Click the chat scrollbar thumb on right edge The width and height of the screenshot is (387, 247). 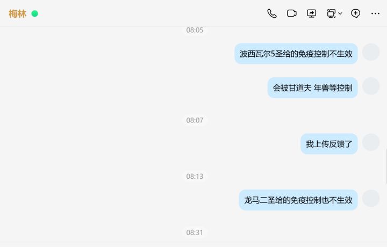pyautogui.click(x=386, y=166)
